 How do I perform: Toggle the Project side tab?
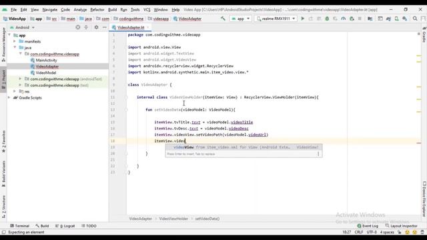click(x=3, y=79)
